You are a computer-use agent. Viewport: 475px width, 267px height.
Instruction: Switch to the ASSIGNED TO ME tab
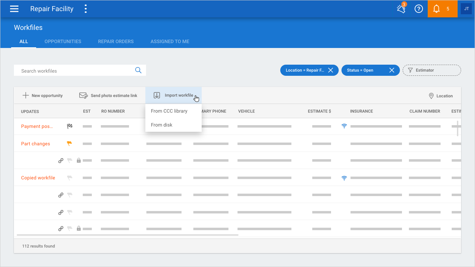170,41
